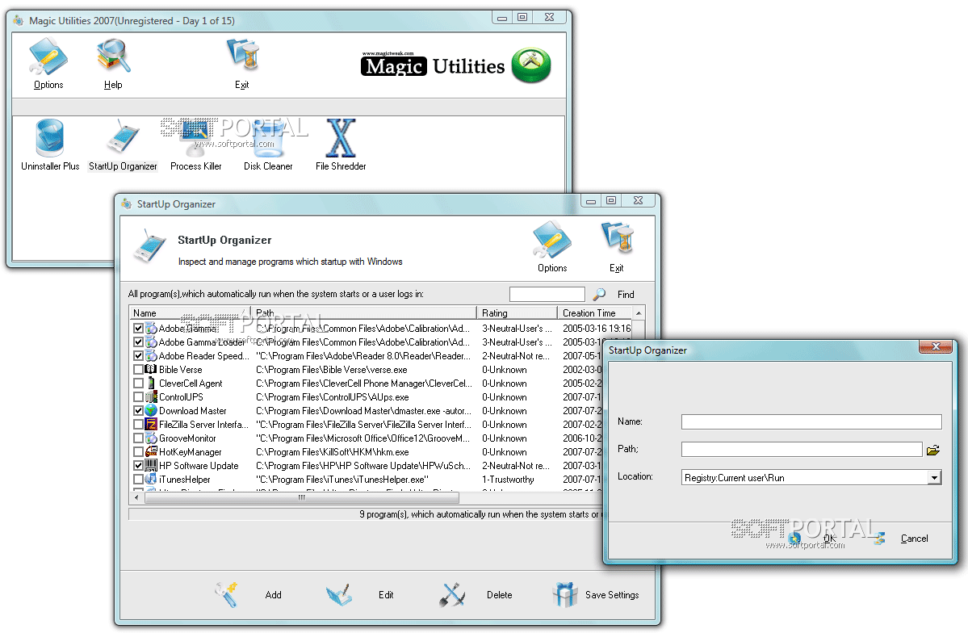The width and height of the screenshot is (968, 633).
Task: Click the horizontal scrollbar thumb of the list
Action: tap(300, 497)
